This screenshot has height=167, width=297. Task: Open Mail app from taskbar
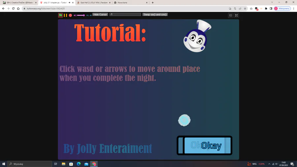click(x=86, y=164)
